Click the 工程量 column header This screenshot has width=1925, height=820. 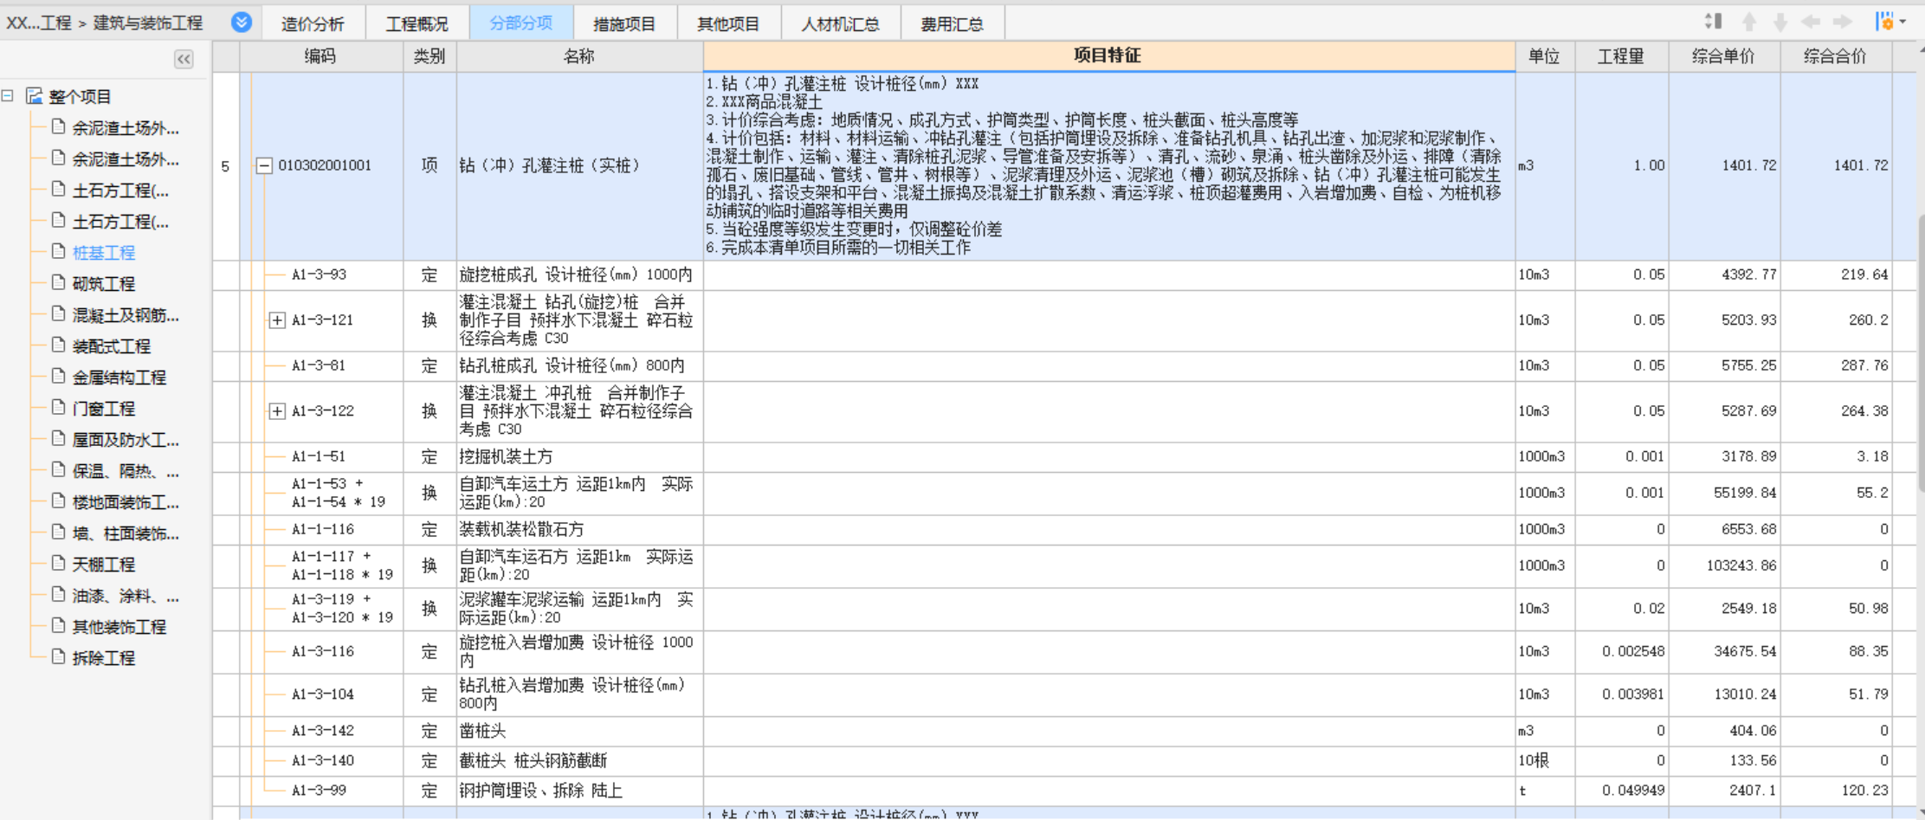1621,56
